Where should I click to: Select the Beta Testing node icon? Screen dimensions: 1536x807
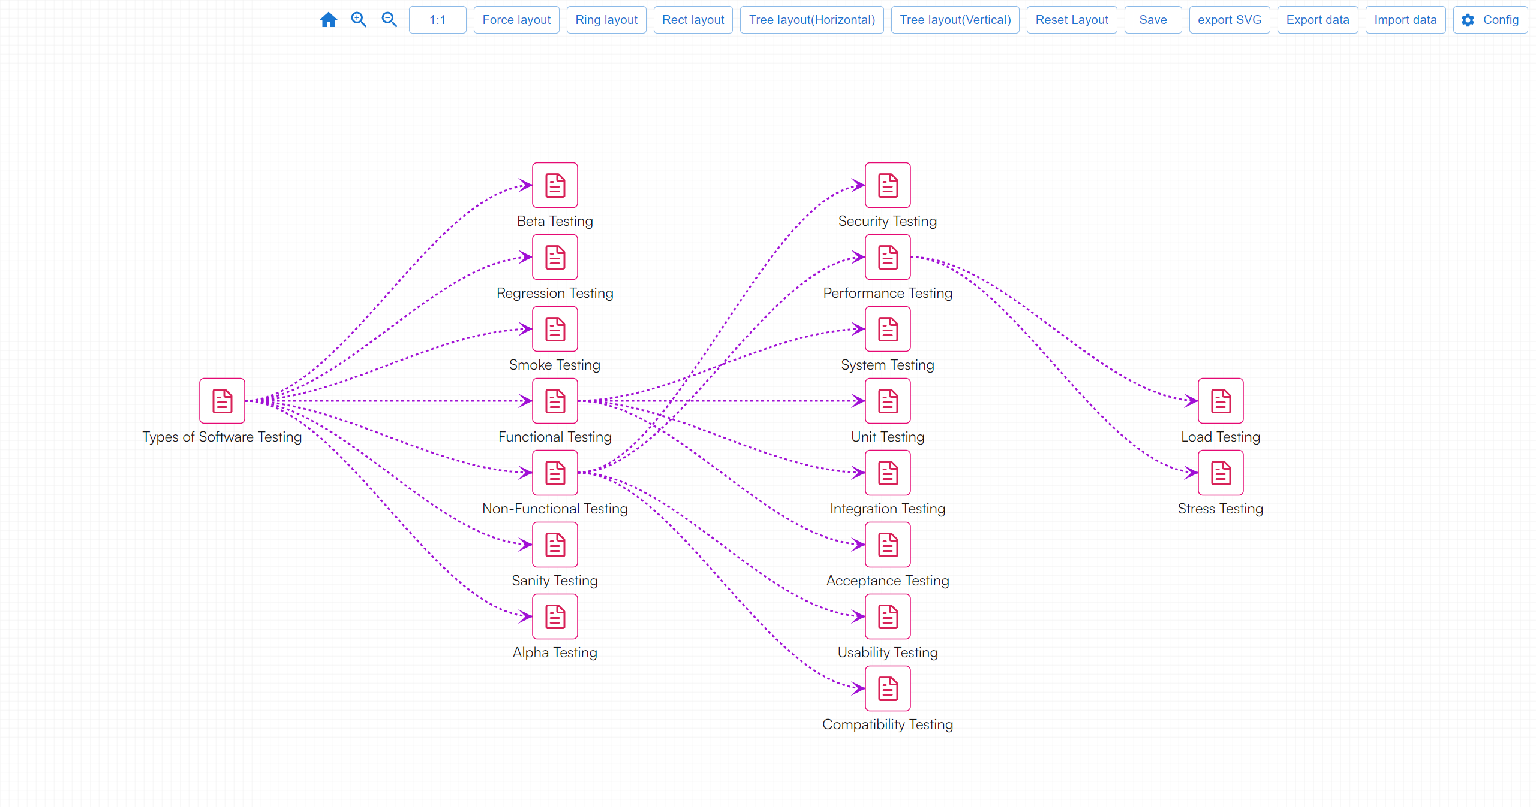pyautogui.click(x=555, y=185)
